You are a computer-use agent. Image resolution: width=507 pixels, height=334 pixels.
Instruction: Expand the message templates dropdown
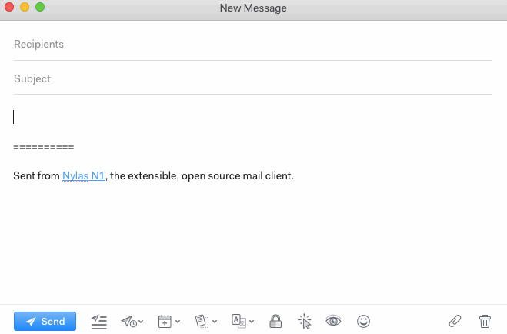206,321
